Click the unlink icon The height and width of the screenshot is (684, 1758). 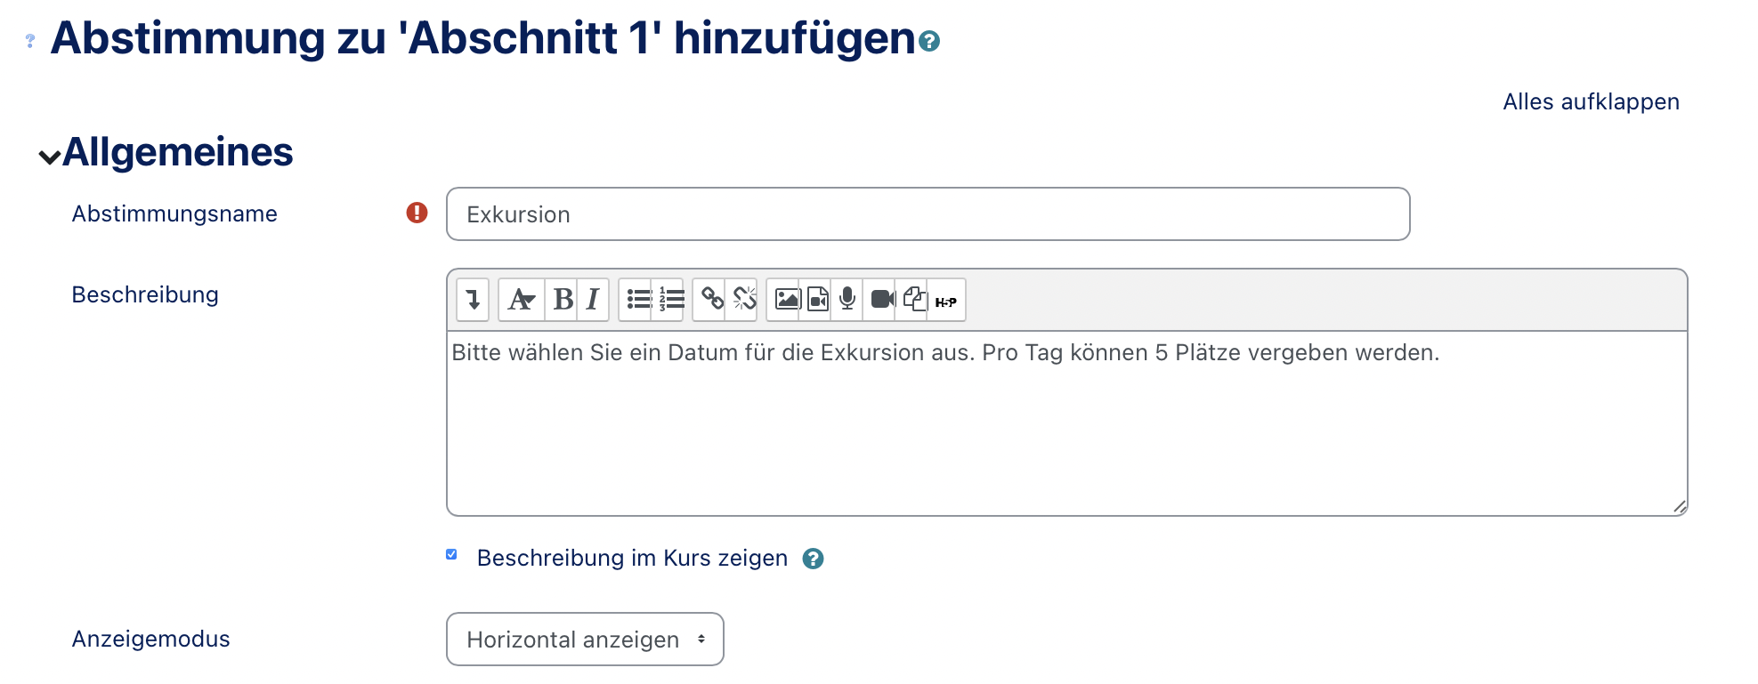point(743,300)
